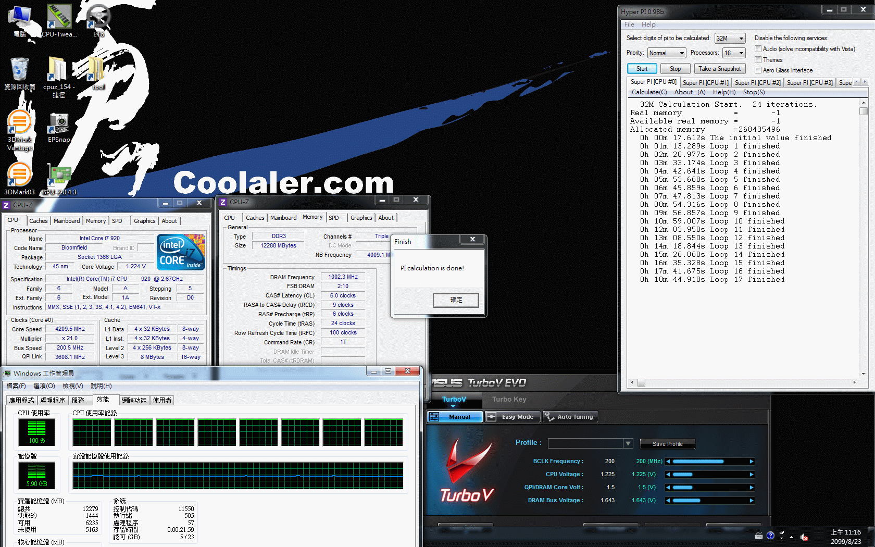Open the CPU-Tweaker desktop shortcut

coord(59,21)
